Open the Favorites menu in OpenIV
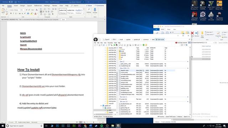 tap(110, 43)
